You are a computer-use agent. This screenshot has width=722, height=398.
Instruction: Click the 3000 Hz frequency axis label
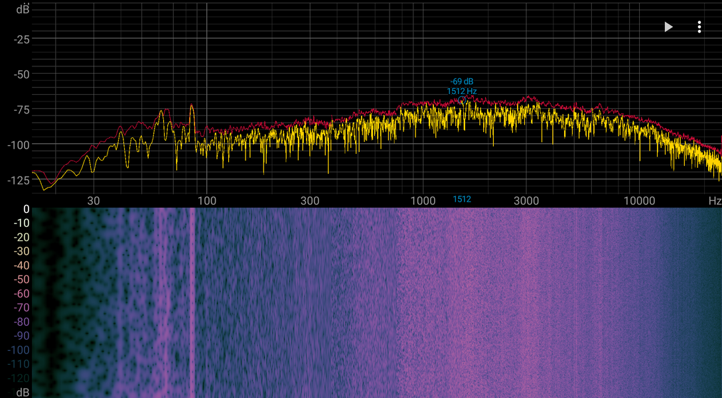(x=526, y=200)
